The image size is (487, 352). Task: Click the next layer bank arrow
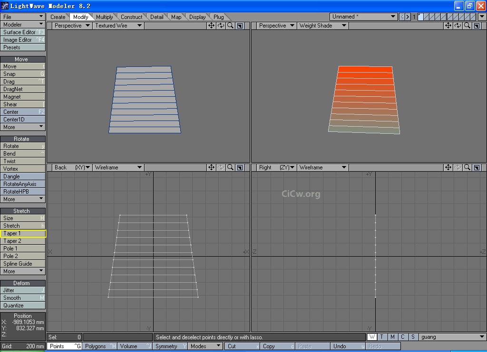click(x=408, y=17)
